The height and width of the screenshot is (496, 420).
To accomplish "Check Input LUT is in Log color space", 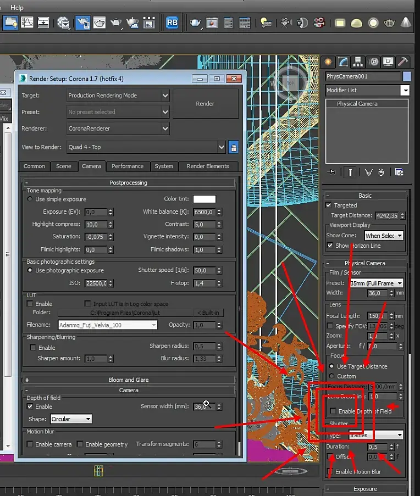I will [x=87, y=304].
